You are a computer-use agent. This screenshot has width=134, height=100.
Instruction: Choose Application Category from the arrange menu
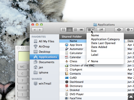pyautogui.click(x=105, y=39)
